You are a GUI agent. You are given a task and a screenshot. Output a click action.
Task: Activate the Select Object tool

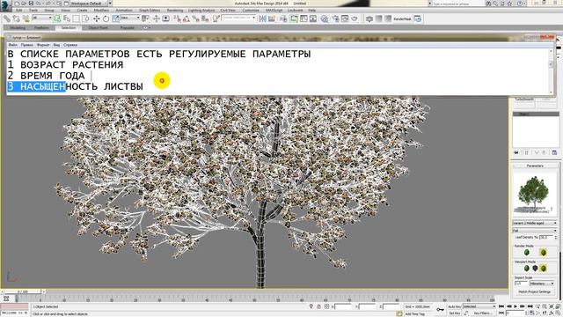point(57,18)
